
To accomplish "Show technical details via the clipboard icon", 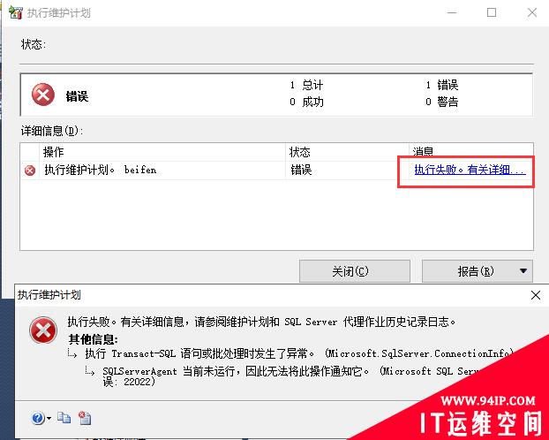I will pyautogui.click(x=85, y=418).
